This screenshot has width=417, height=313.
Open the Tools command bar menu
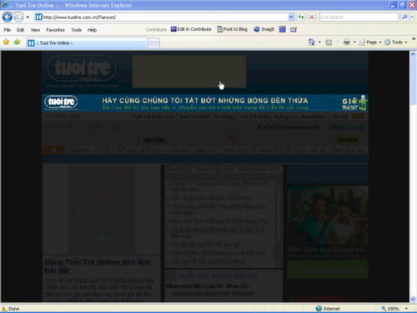pyautogui.click(x=396, y=43)
